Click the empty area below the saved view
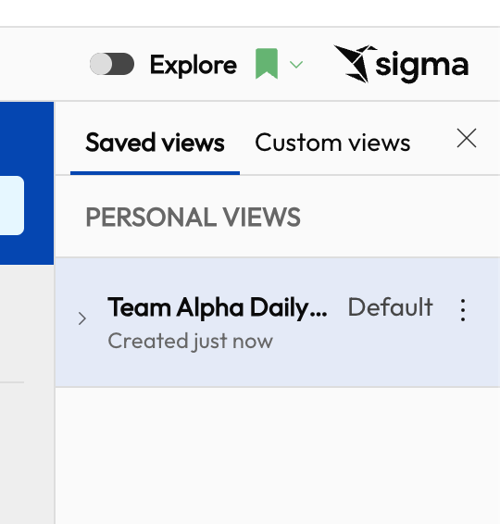Image resolution: width=500 pixels, height=524 pixels. pyautogui.click(x=278, y=455)
